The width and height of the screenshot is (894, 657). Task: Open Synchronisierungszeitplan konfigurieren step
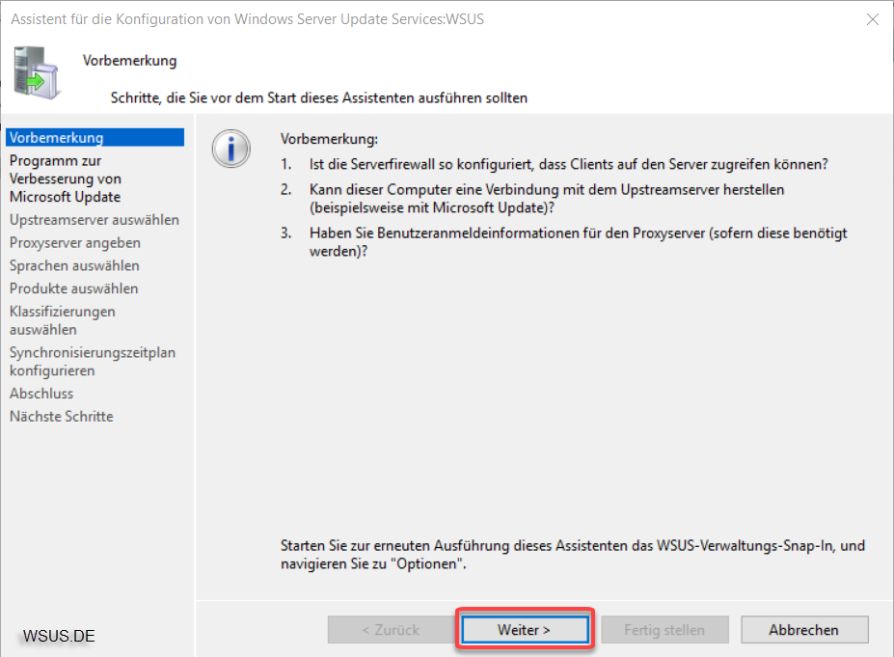pyautogui.click(x=93, y=361)
